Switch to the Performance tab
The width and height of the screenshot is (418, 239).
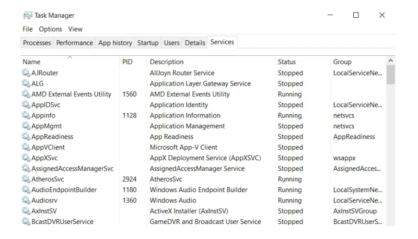75,43
